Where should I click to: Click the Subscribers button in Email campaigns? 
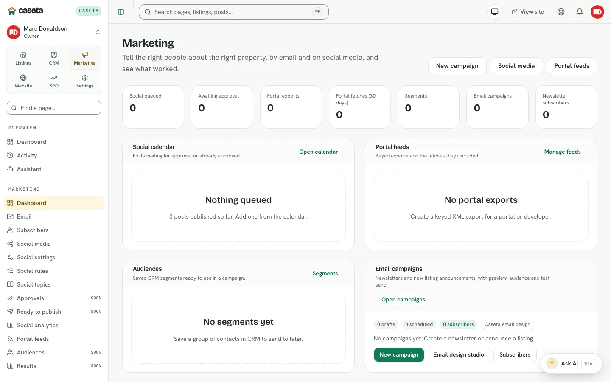click(515, 355)
